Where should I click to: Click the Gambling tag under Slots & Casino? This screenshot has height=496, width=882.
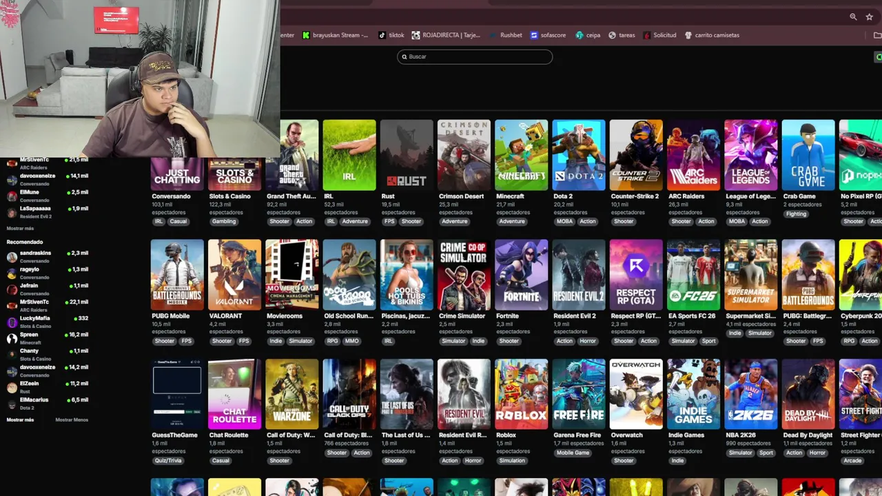pyautogui.click(x=224, y=221)
